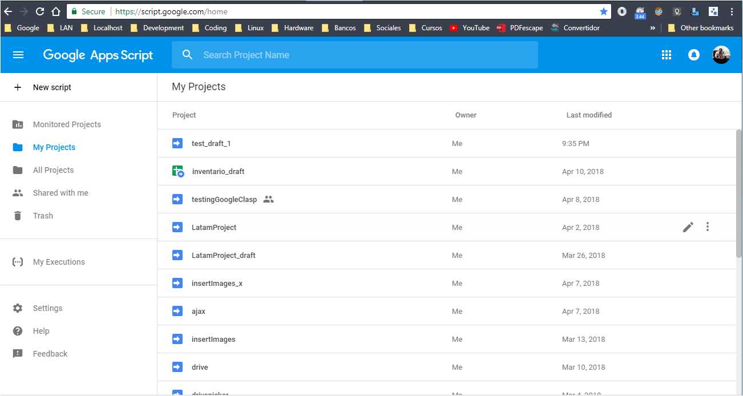Click the Last modified column header

(x=589, y=115)
